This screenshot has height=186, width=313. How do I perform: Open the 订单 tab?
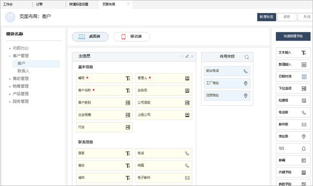pos(39,4)
